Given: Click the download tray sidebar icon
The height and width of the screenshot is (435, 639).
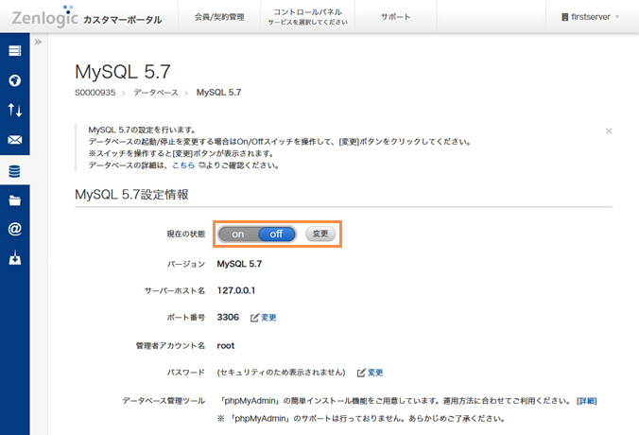Looking at the screenshot, I should [14, 258].
